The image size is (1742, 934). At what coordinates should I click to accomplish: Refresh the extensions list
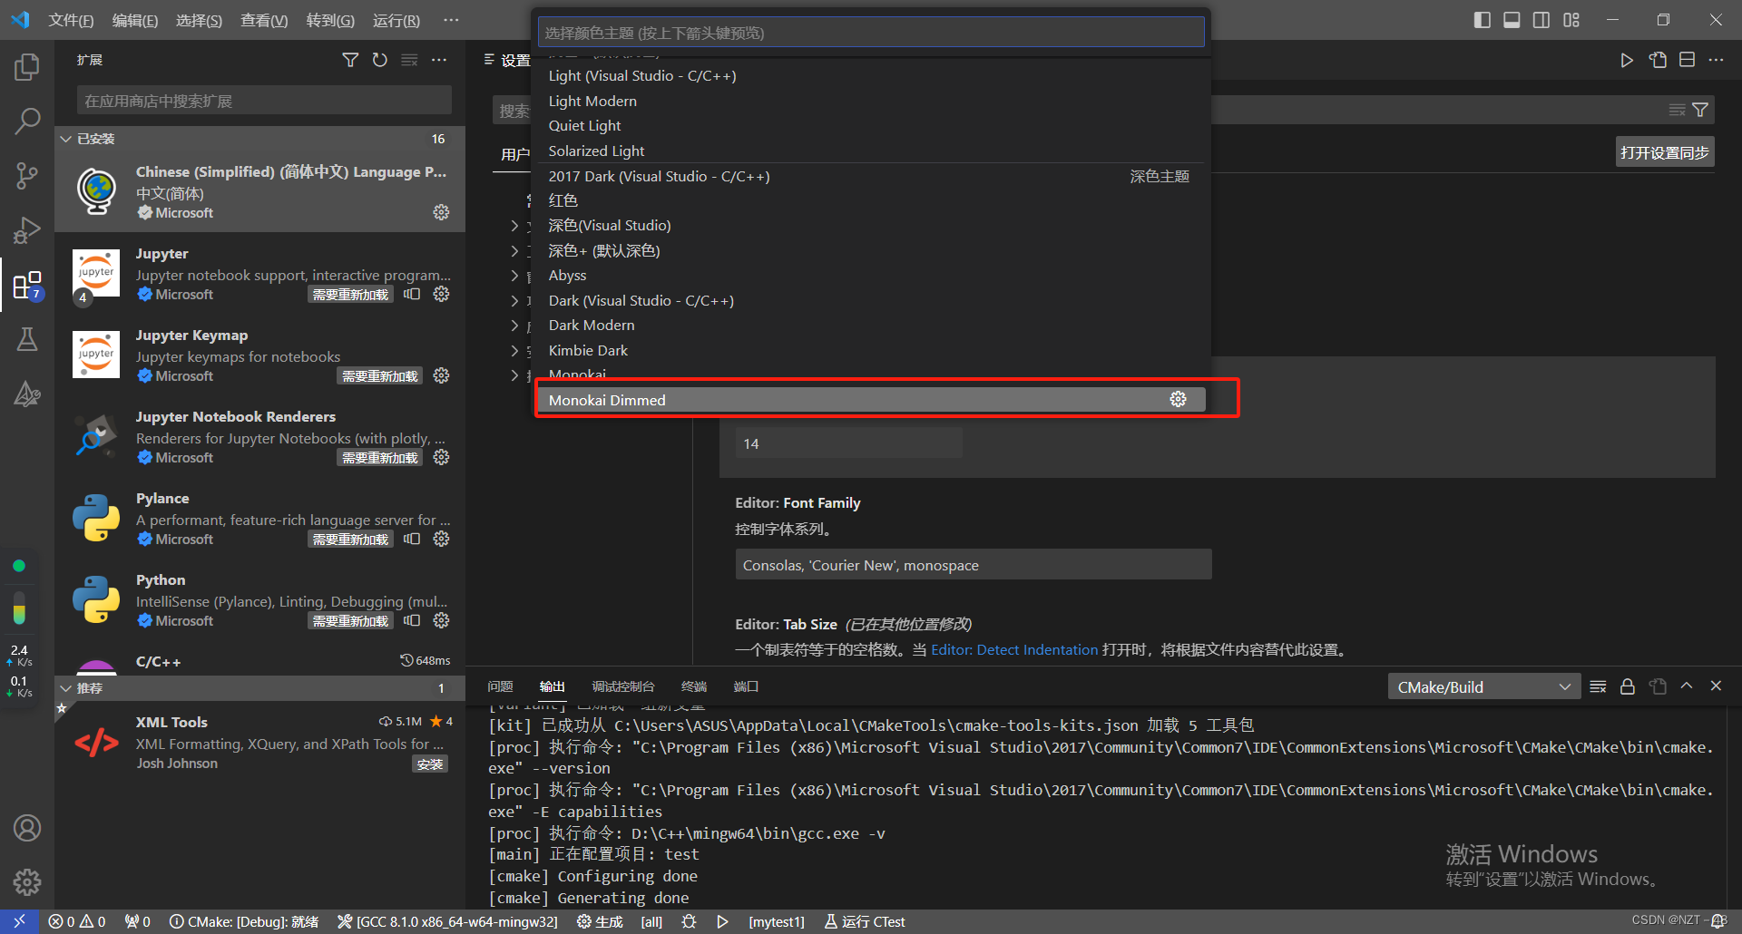point(380,60)
